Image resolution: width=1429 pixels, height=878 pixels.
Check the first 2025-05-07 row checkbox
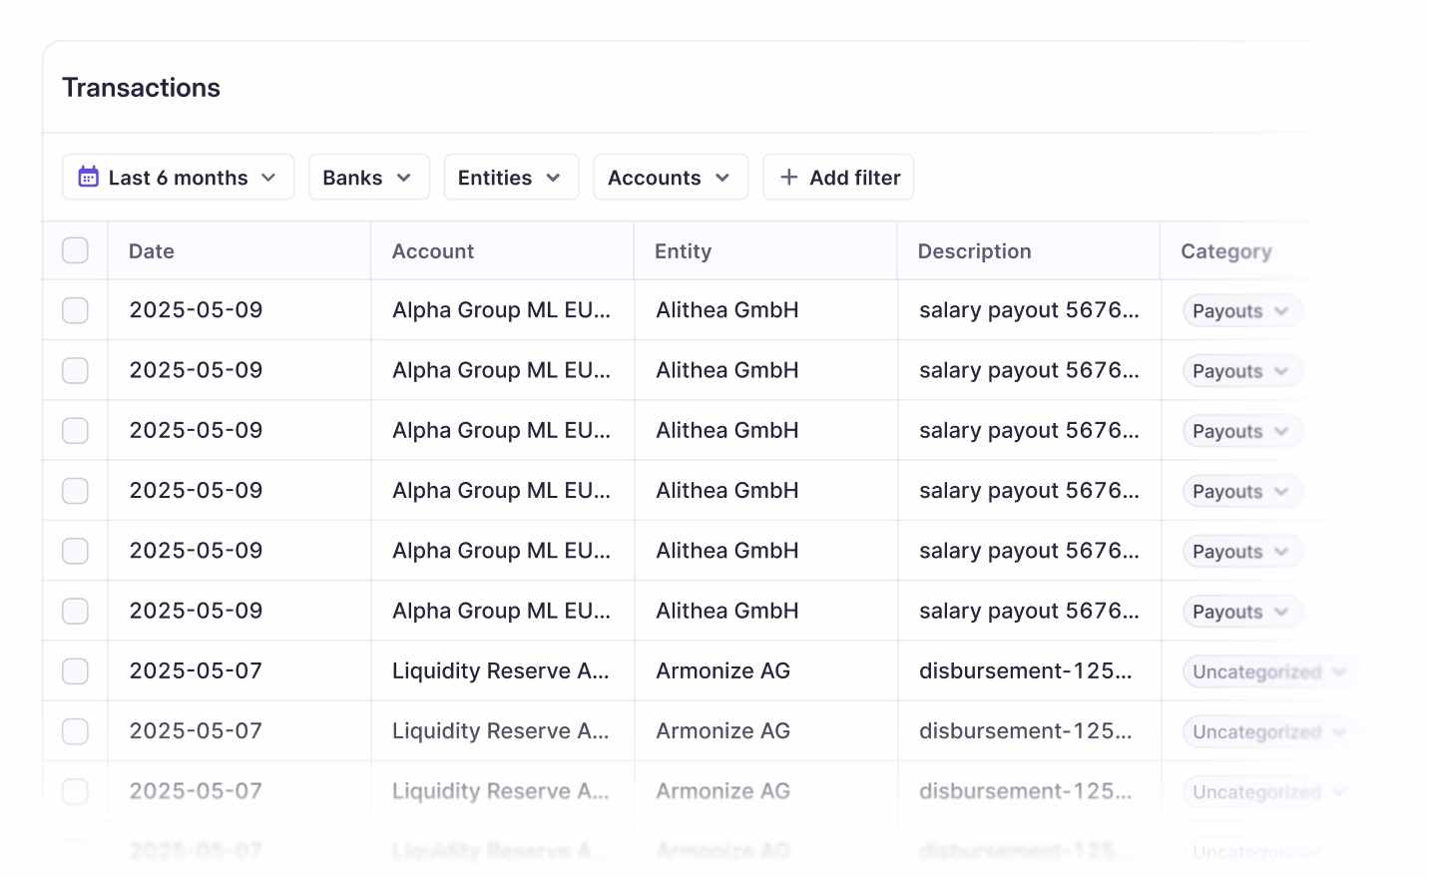pyautogui.click(x=75, y=670)
